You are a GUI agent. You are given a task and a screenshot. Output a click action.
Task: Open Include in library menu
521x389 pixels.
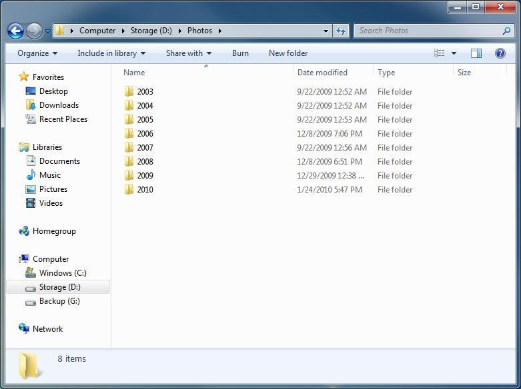[x=111, y=53]
